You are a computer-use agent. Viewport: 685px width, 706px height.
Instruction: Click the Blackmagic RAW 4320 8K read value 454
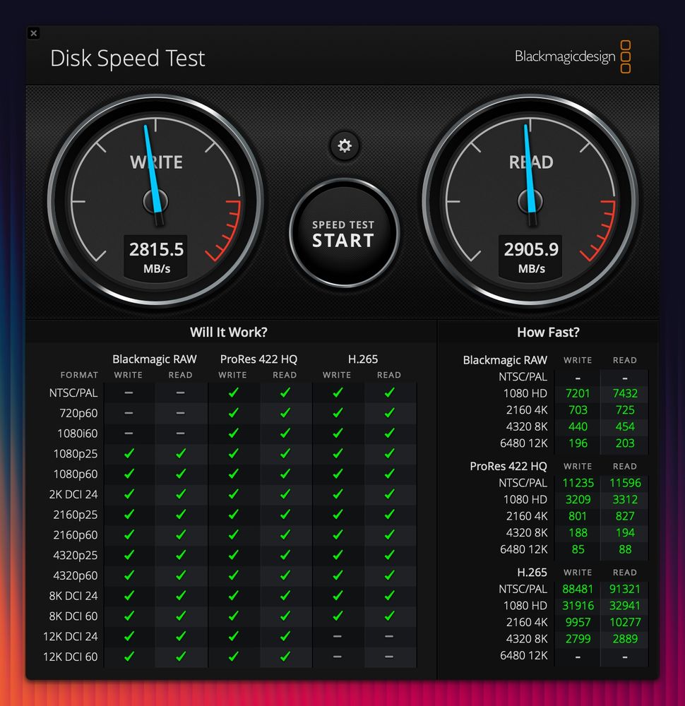coord(625,427)
